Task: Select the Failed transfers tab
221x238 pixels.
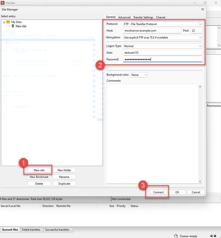Action: coord(31,230)
